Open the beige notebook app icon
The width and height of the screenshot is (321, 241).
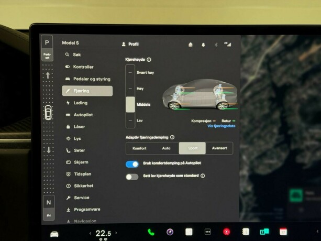[246, 232]
